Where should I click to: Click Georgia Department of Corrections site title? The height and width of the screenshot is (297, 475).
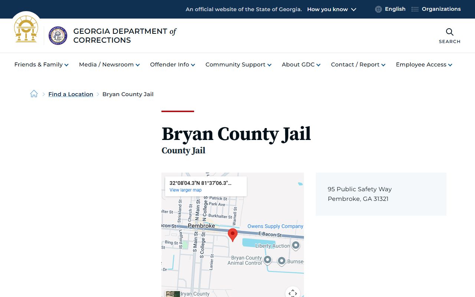coord(125,36)
